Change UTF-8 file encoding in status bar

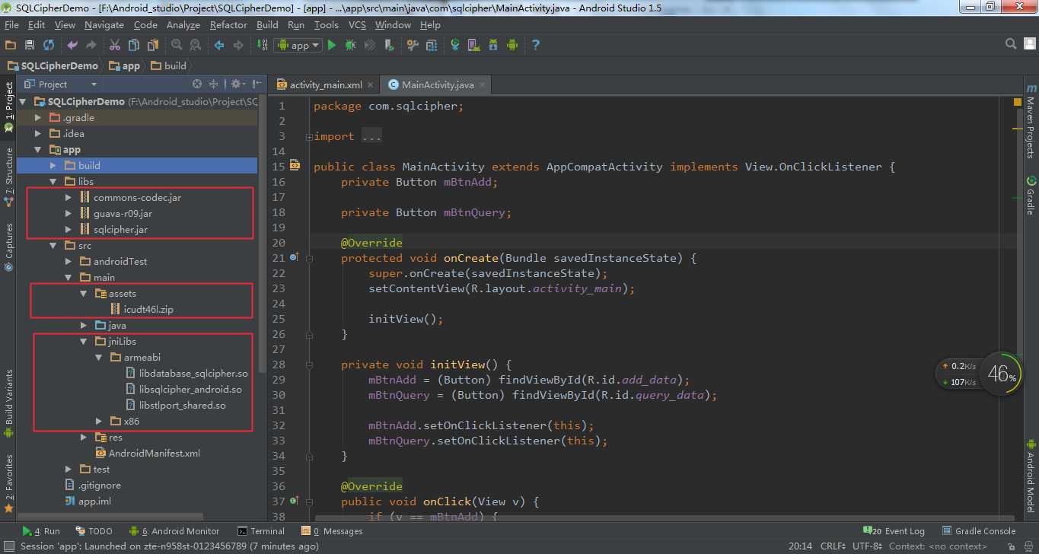[x=868, y=546]
